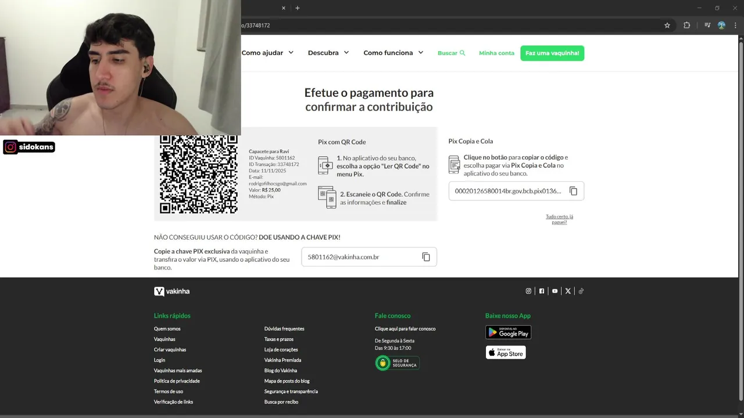Expand the Como funciona menu

394,53
